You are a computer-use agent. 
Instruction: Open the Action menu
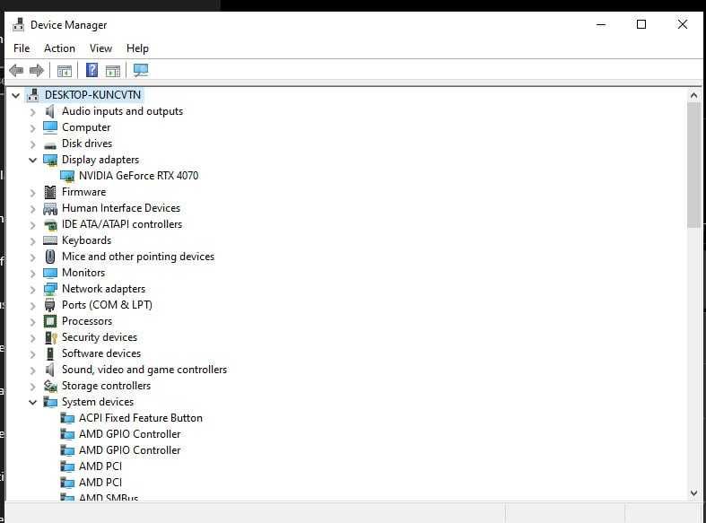click(x=59, y=48)
